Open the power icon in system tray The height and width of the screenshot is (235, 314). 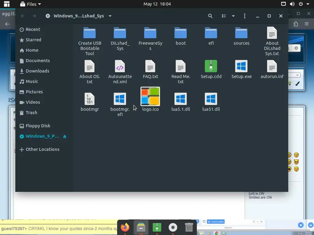tap(301, 4)
